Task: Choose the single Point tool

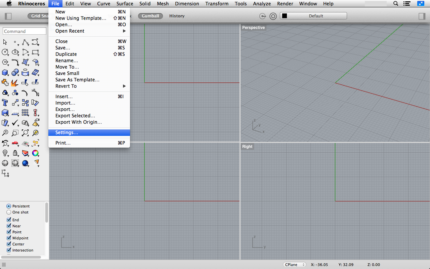Action: (15, 42)
